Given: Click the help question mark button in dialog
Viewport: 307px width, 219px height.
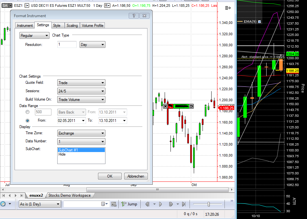Looking at the screenshot, I should [134, 16].
